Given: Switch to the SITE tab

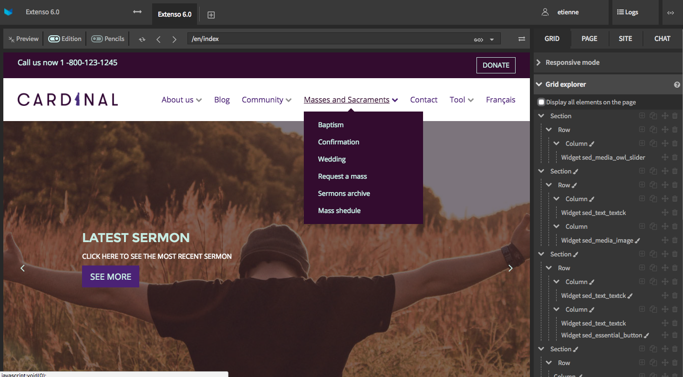Looking at the screenshot, I should click(625, 39).
